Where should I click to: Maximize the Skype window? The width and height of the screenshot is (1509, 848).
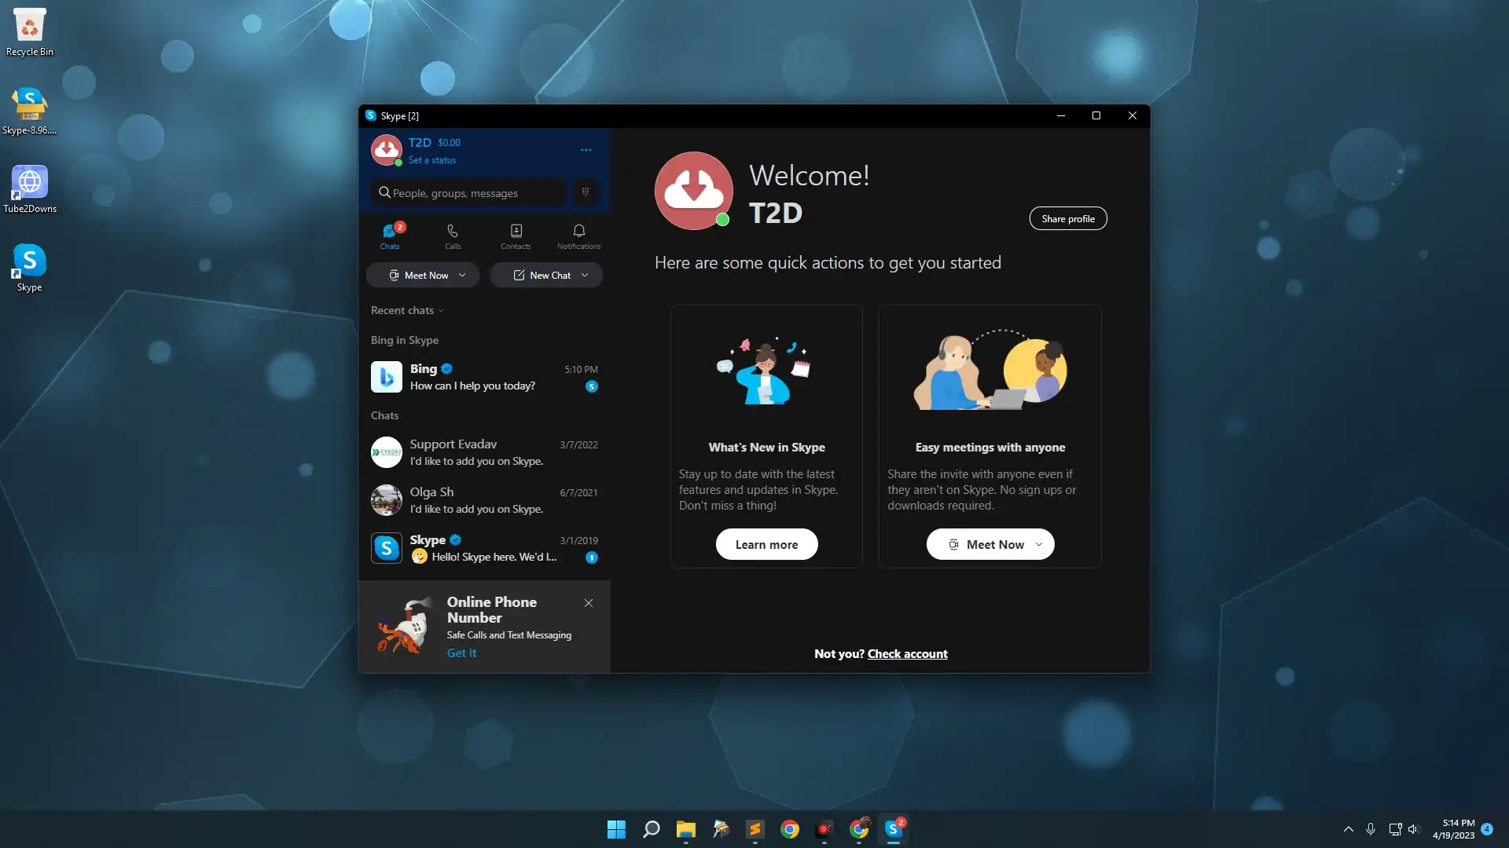pos(1096,115)
